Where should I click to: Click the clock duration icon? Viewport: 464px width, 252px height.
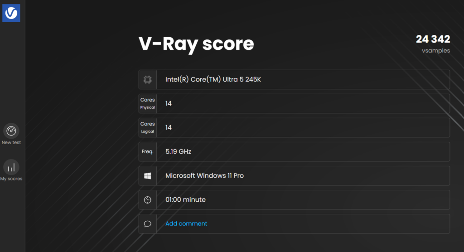pos(147,200)
